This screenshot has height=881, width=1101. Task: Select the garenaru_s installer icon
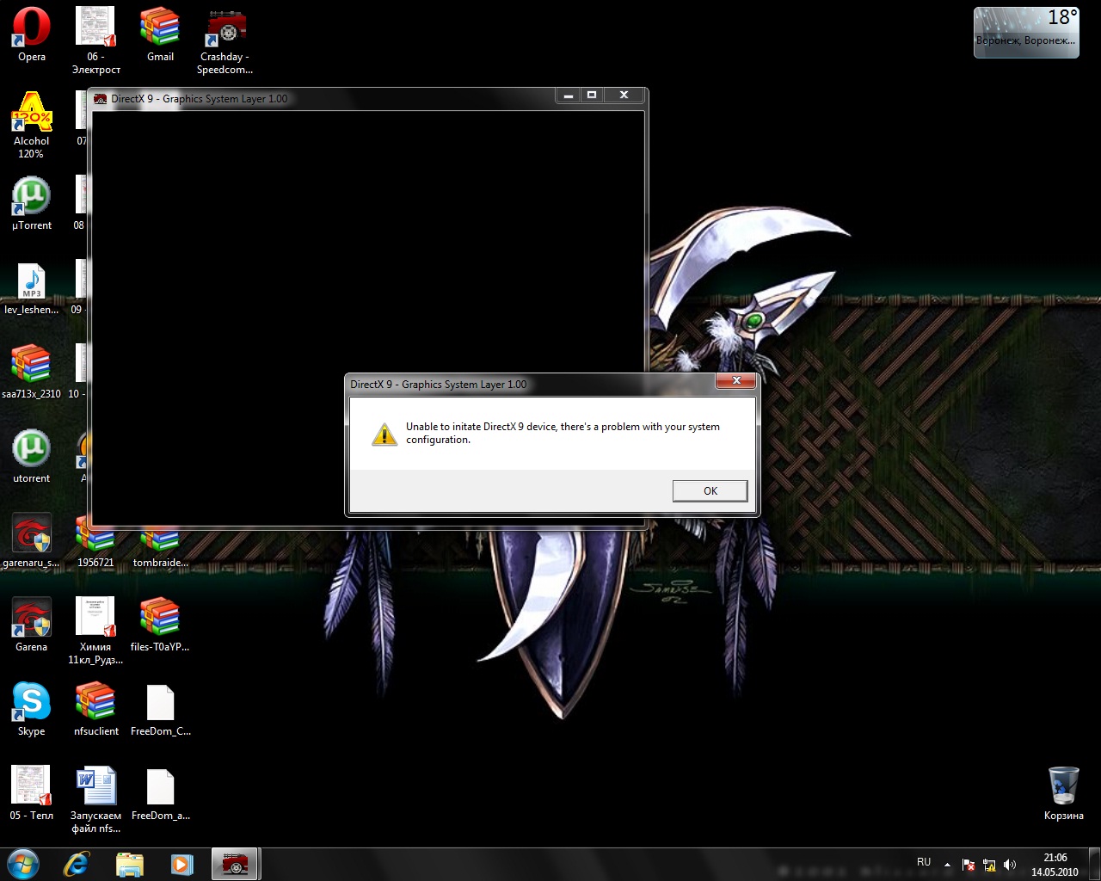click(x=32, y=540)
